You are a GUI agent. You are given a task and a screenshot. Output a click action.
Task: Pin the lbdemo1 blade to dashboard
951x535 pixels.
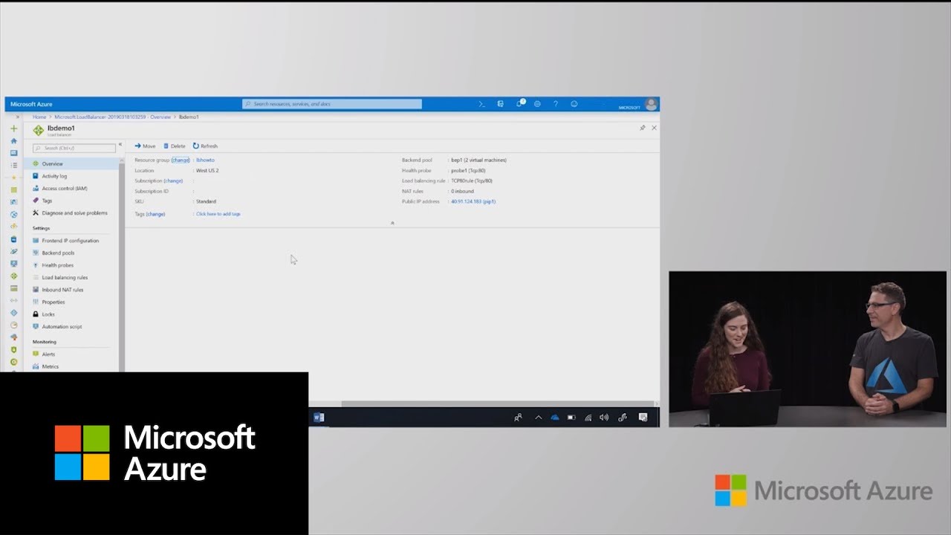[x=643, y=128]
